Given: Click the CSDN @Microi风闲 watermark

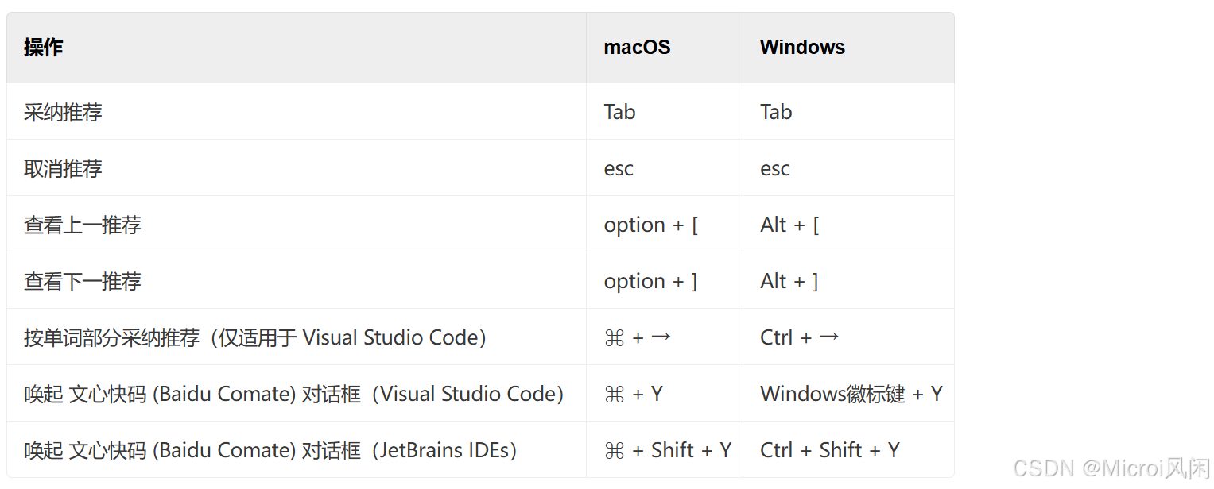Looking at the screenshot, I should click(1111, 468).
